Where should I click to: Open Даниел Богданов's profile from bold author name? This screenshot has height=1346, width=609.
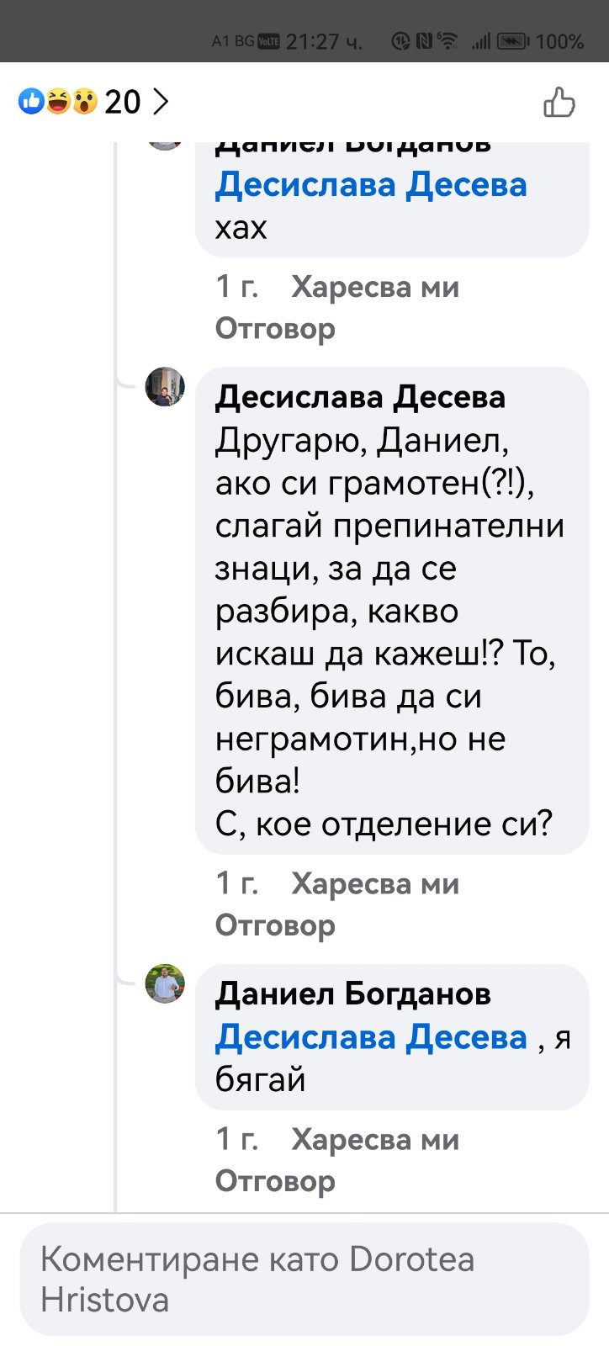point(353,994)
